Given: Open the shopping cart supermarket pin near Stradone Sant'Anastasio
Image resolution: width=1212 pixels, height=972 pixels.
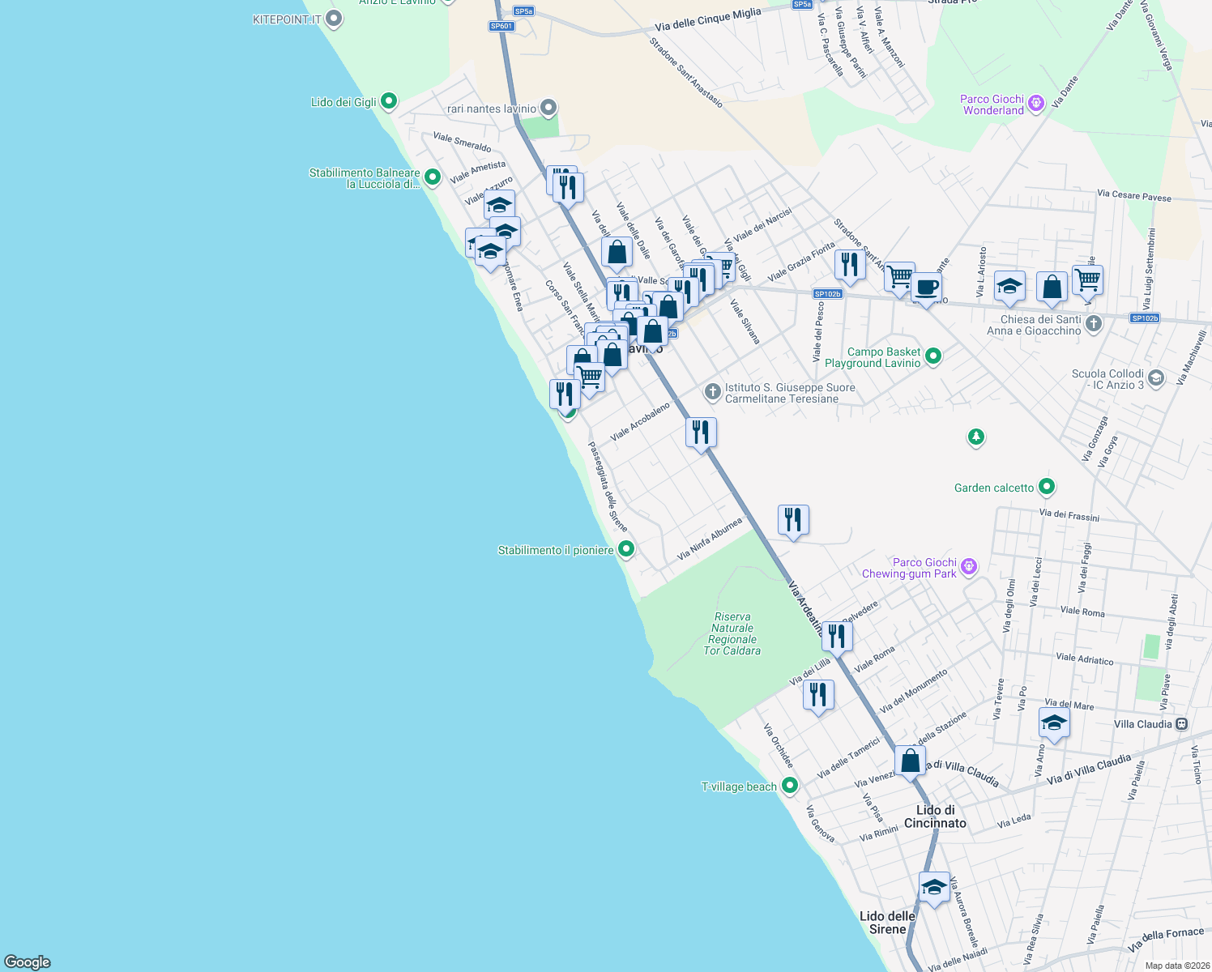Looking at the screenshot, I should [899, 275].
